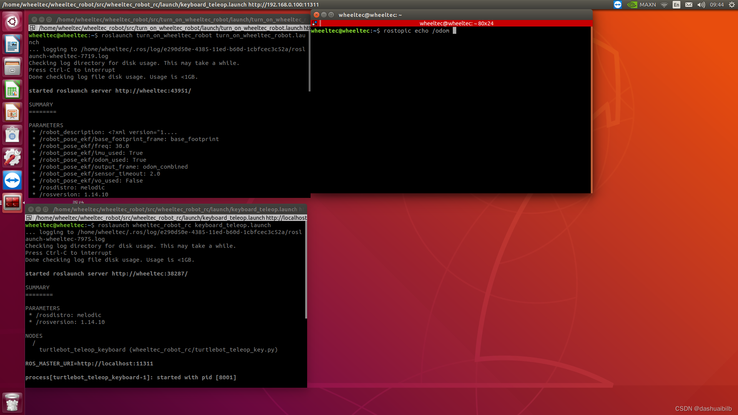Select the Terminator terminal launcher icon
Screen dimensions: 738x415
[x=12, y=203]
